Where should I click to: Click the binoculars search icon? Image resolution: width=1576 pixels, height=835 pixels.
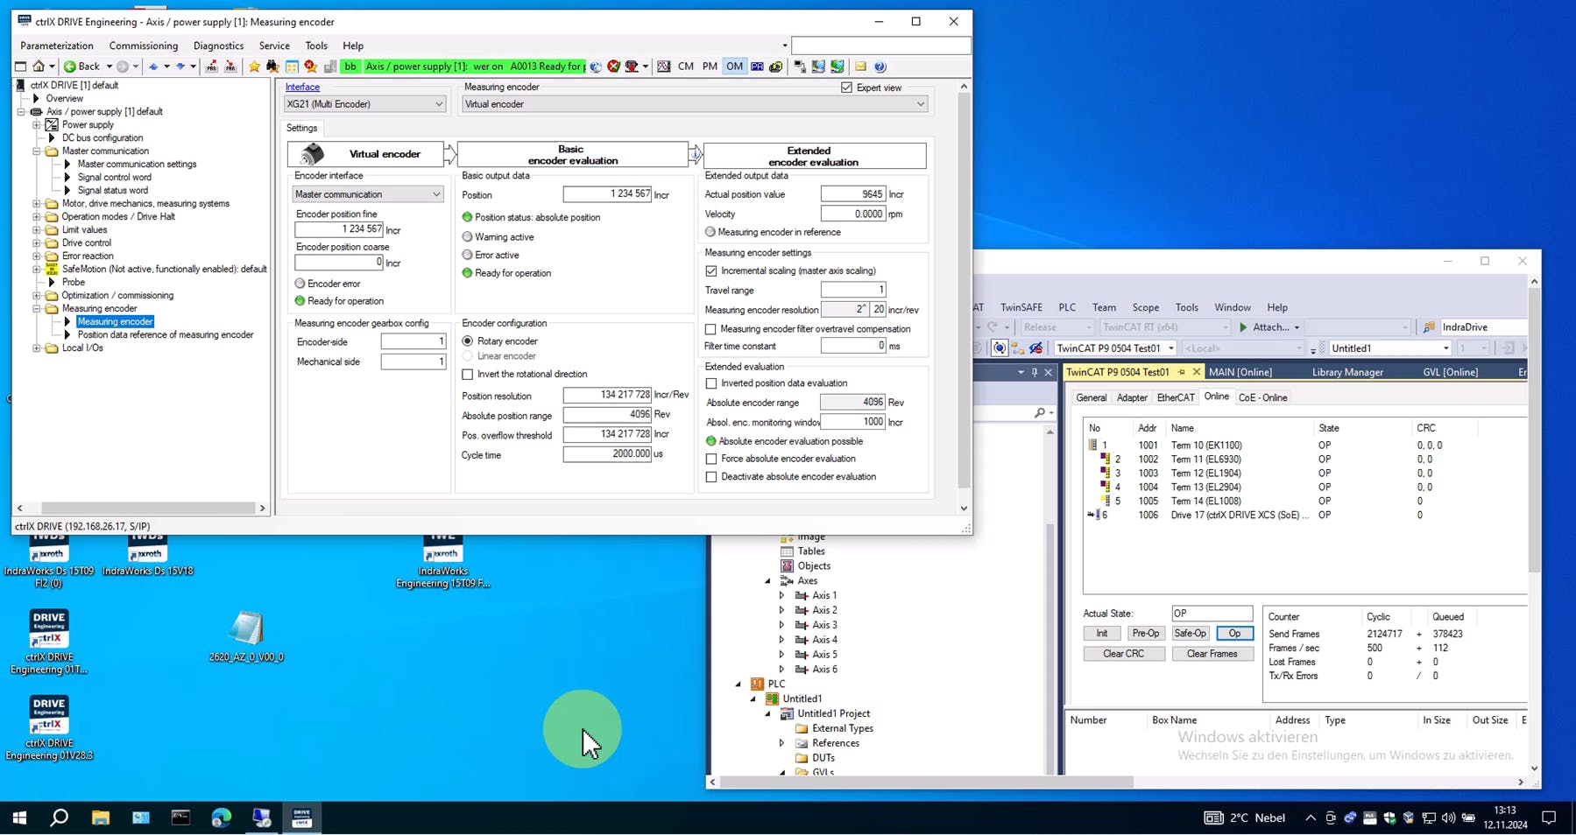(272, 67)
